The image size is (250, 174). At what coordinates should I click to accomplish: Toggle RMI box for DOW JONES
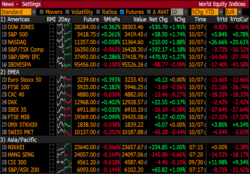pyautogui.click(x=52, y=27)
